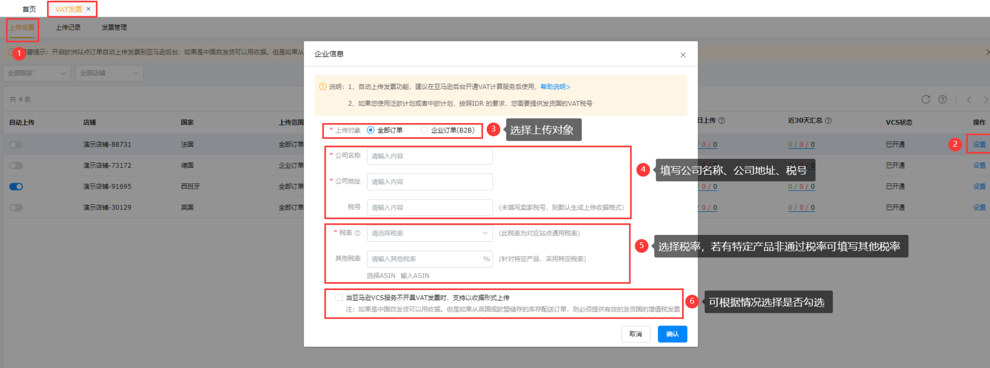Viewport: 990px width, 368px height.
Task: Open the 帮助说明 link
Action: 555,87
